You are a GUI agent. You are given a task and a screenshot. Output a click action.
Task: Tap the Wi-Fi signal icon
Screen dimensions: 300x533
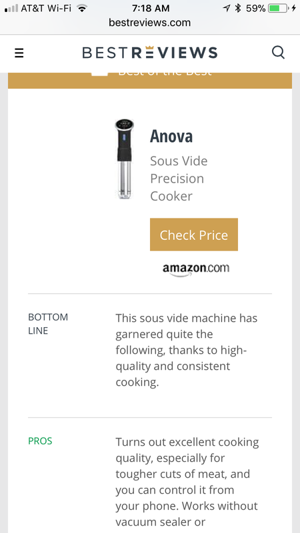pos(81,8)
